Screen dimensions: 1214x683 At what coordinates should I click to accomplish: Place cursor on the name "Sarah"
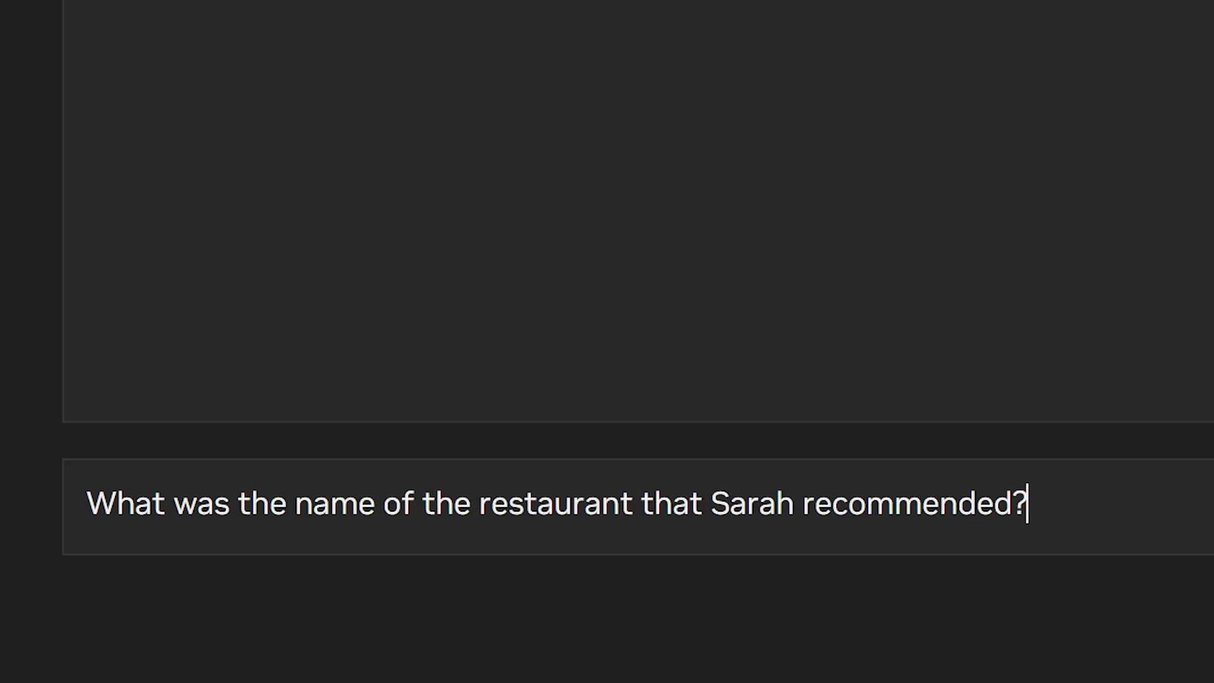[752, 504]
